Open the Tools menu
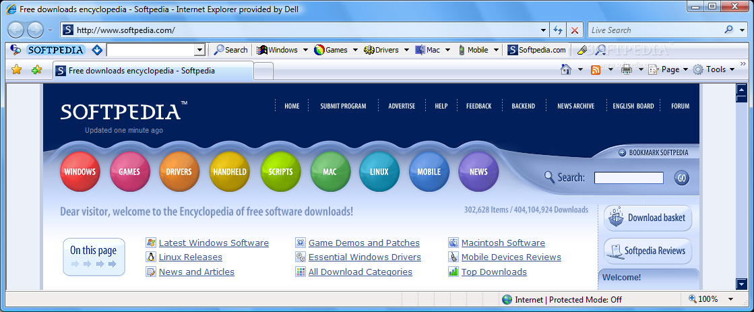 714,69
